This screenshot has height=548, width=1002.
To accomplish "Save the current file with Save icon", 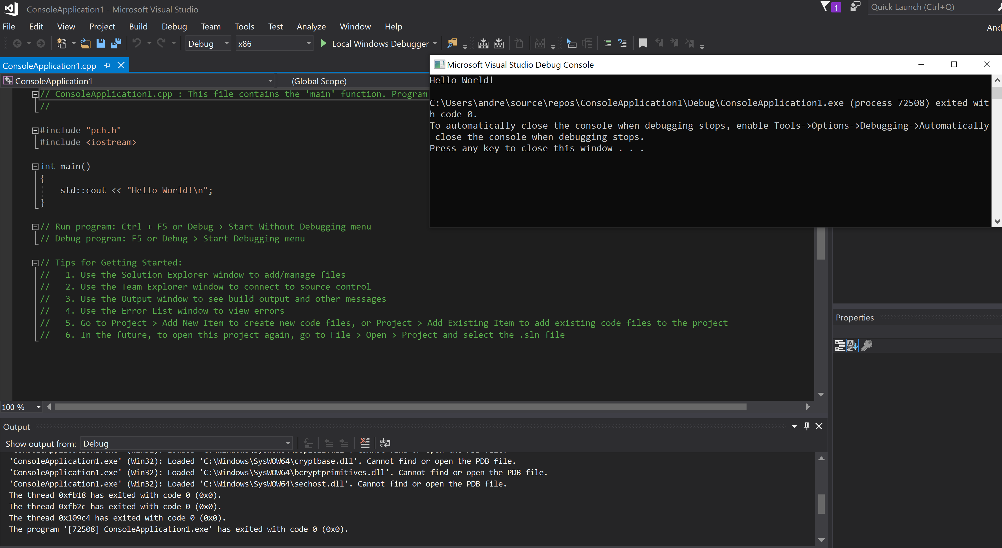I will pos(101,44).
